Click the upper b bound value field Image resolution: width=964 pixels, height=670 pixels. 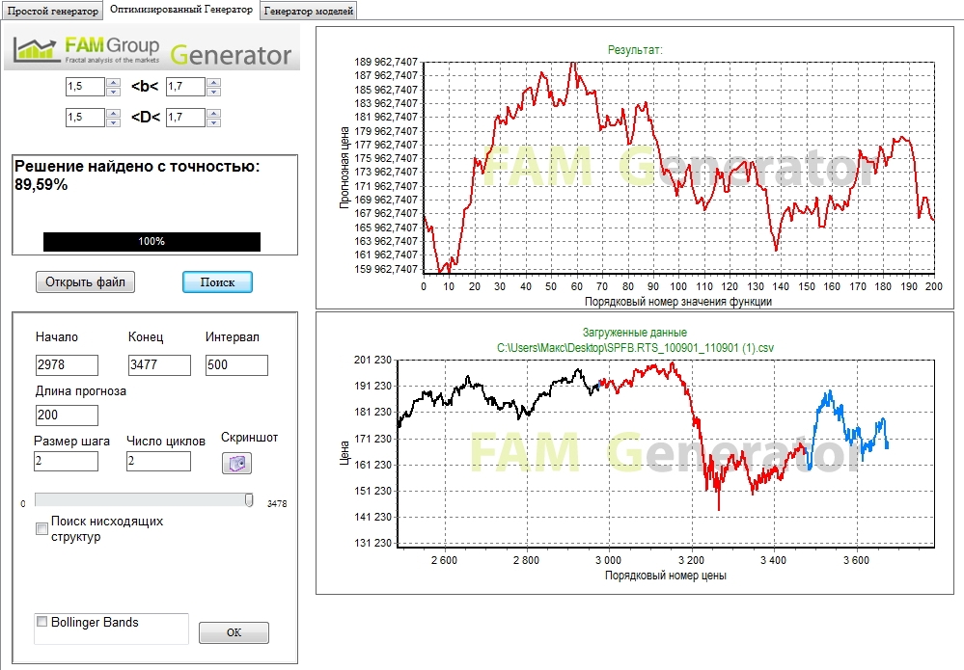click(185, 87)
